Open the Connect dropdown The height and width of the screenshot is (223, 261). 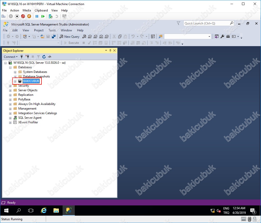[11, 57]
